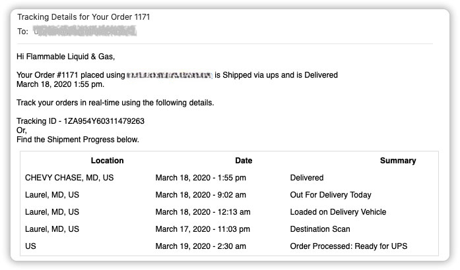
Task: Click the March 18, 2020 - 12:13 am date
Action: point(203,212)
